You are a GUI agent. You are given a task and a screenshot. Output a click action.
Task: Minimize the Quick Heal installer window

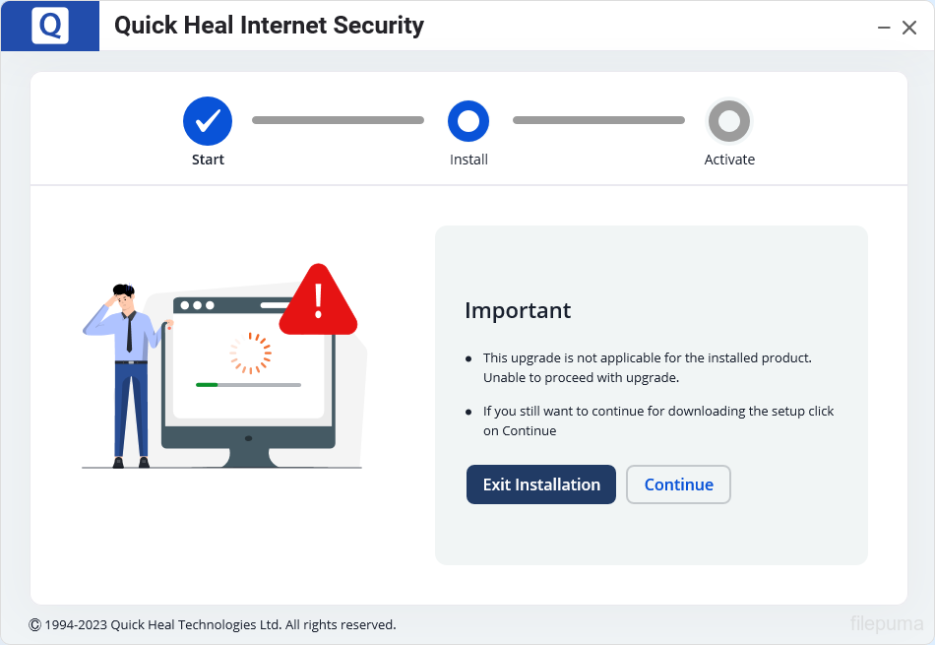884,28
